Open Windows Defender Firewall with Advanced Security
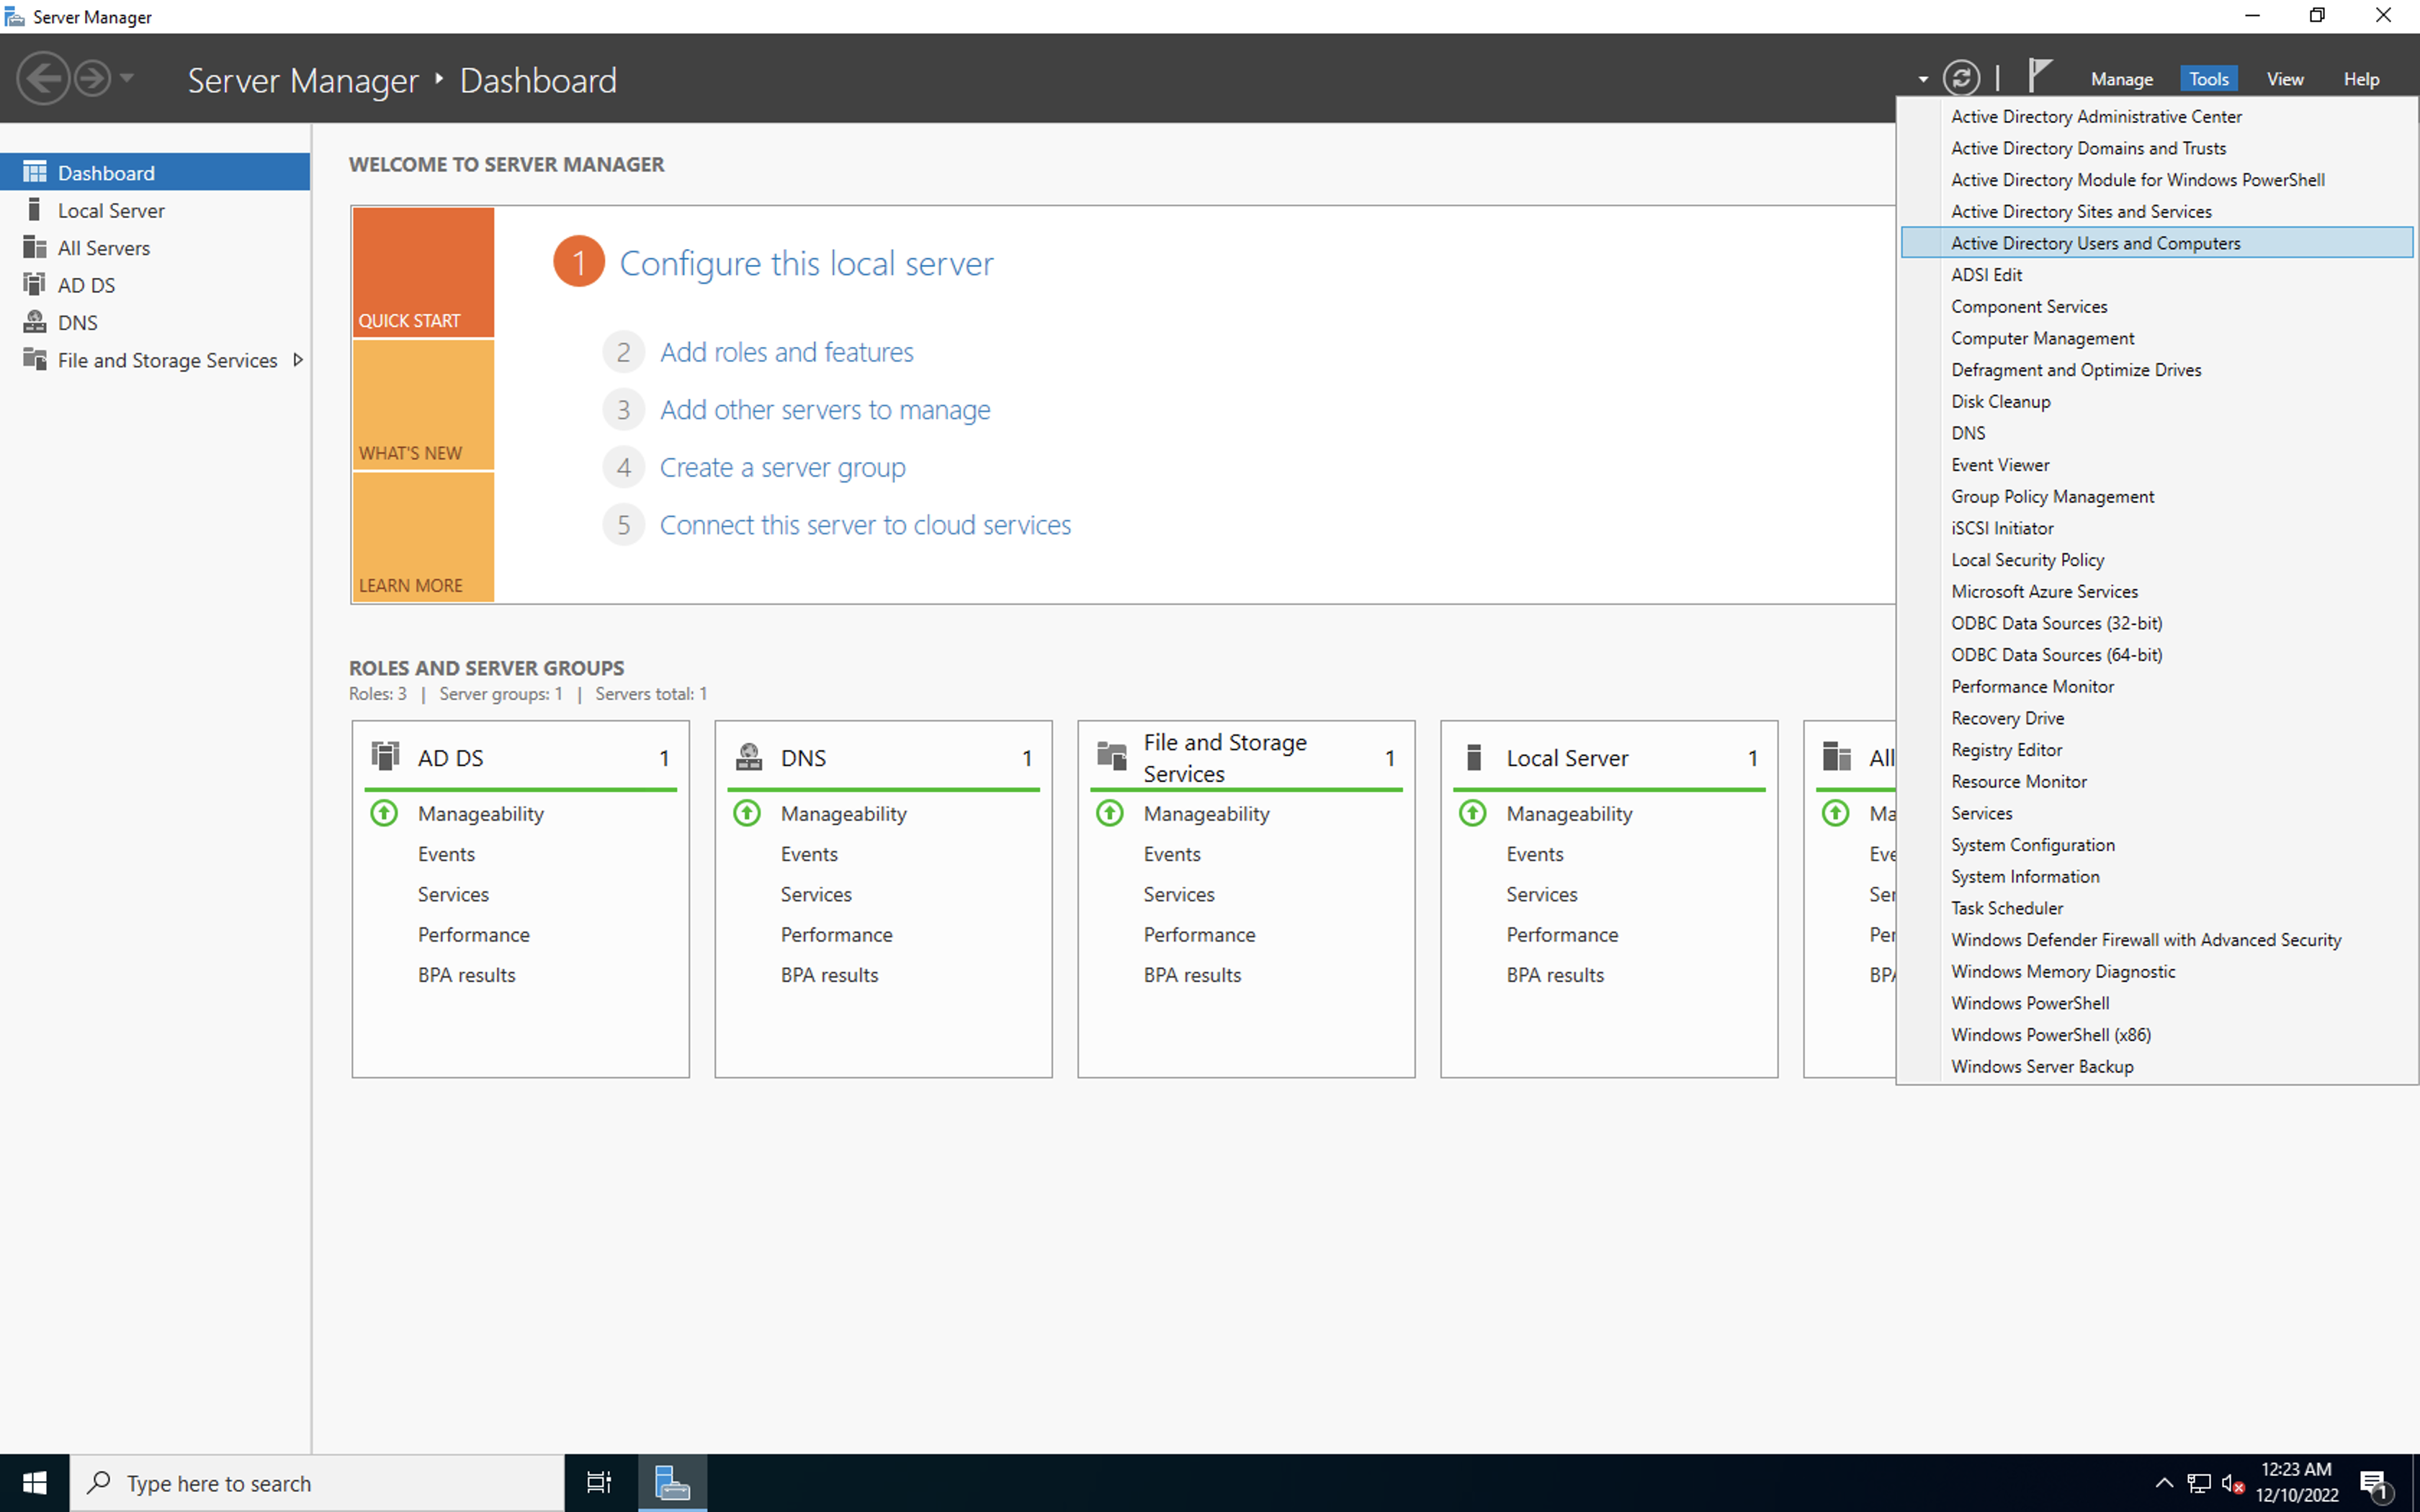Screen dimensions: 2420x1512 tap(2157, 940)
